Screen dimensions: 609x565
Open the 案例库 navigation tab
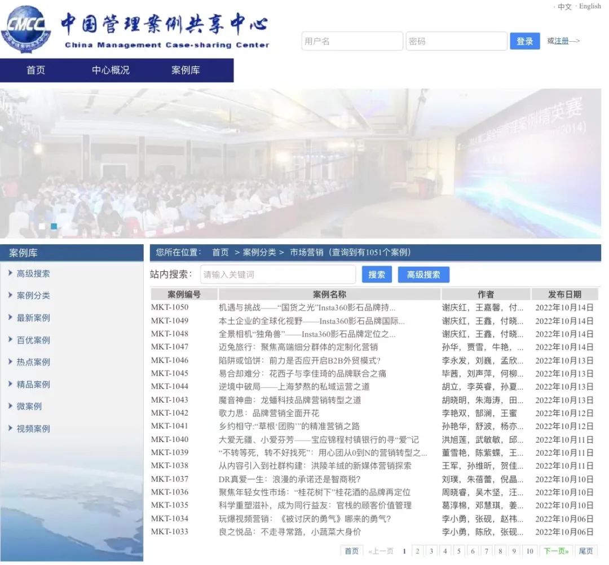click(186, 70)
